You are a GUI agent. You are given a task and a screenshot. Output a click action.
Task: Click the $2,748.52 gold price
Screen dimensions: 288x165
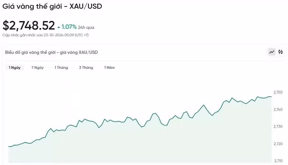[28, 26]
